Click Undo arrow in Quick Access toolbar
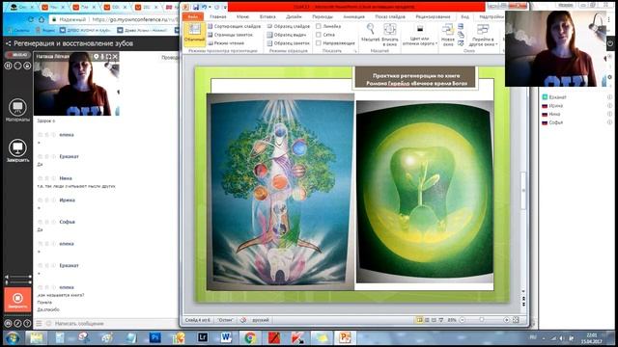This screenshot has width=618, height=347. point(204,7)
